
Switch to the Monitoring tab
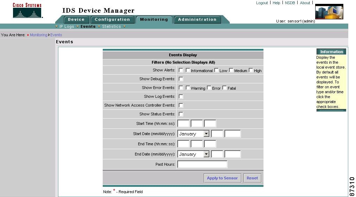pyautogui.click(x=154, y=19)
